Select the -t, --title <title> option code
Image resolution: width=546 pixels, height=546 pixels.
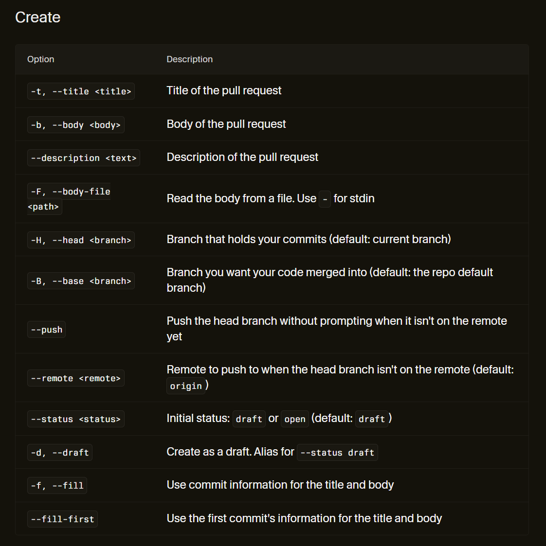[x=81, y=91]
